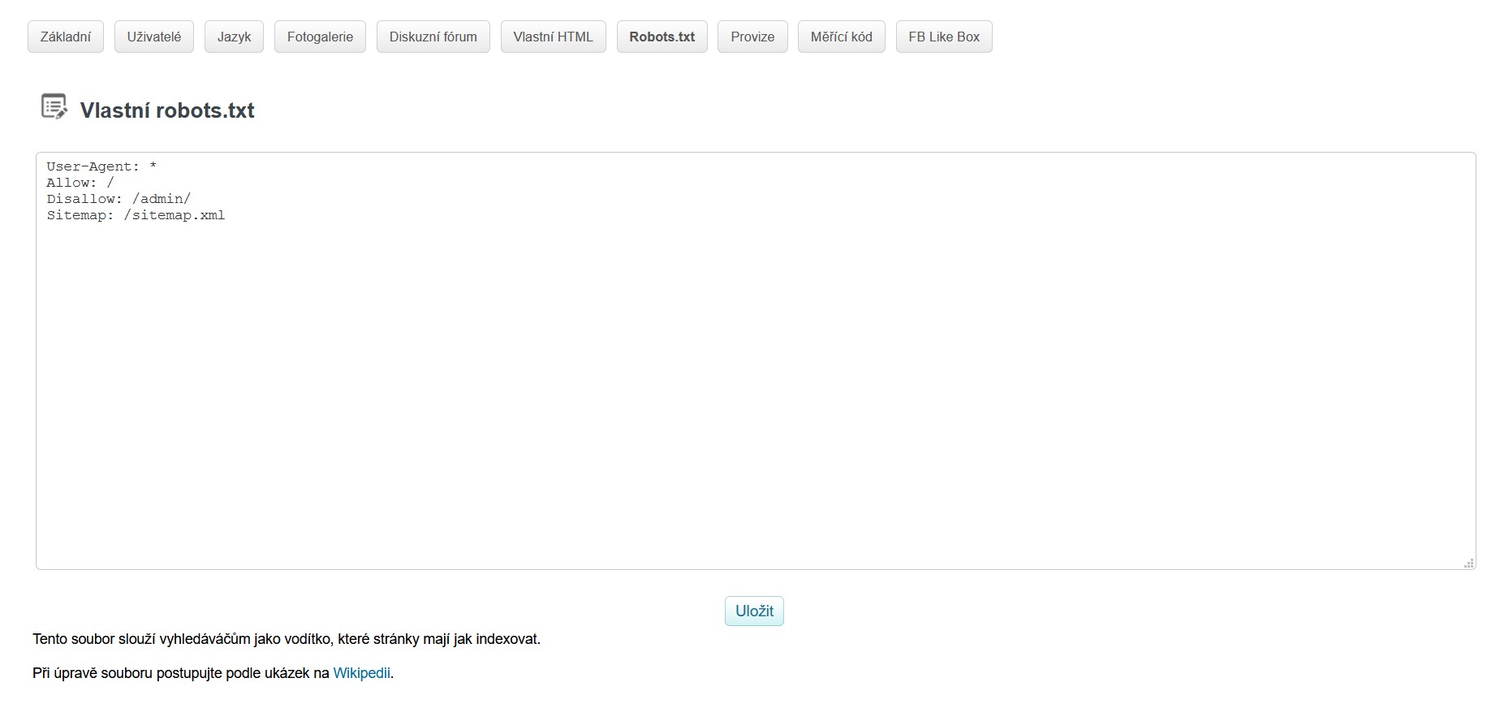The height and width of the screenshot is (704, 1500).
Task: Go to the Měřící kód tab
Action: pos(841,37)
